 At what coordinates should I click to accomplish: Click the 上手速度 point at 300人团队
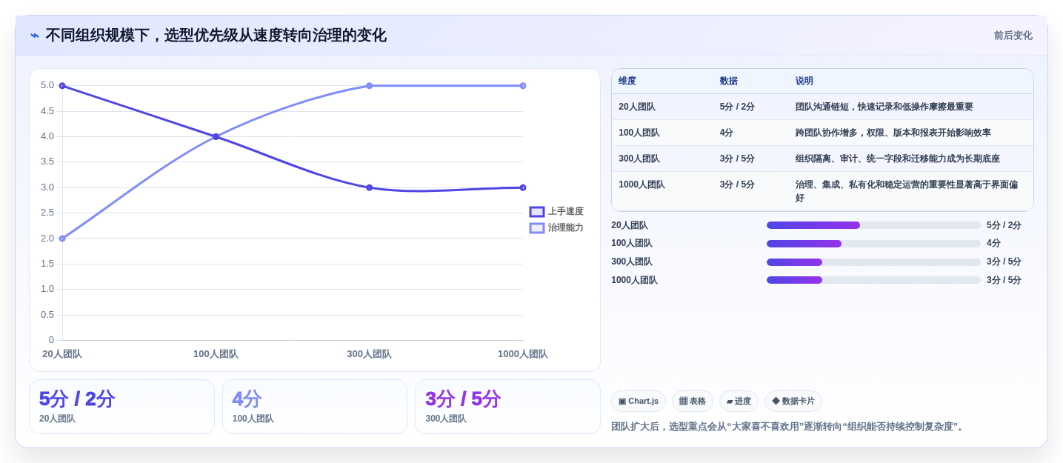370,188
